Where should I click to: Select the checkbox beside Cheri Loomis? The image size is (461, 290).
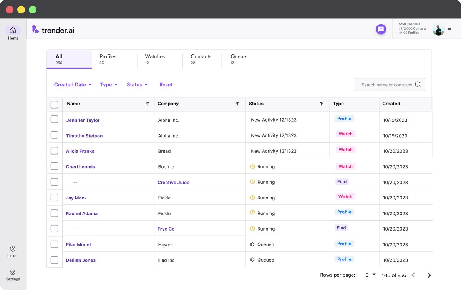54,166
